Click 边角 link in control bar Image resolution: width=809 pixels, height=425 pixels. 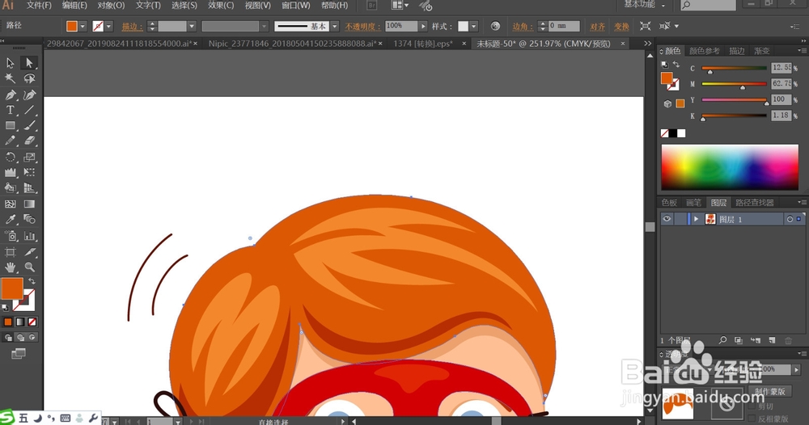522,27
